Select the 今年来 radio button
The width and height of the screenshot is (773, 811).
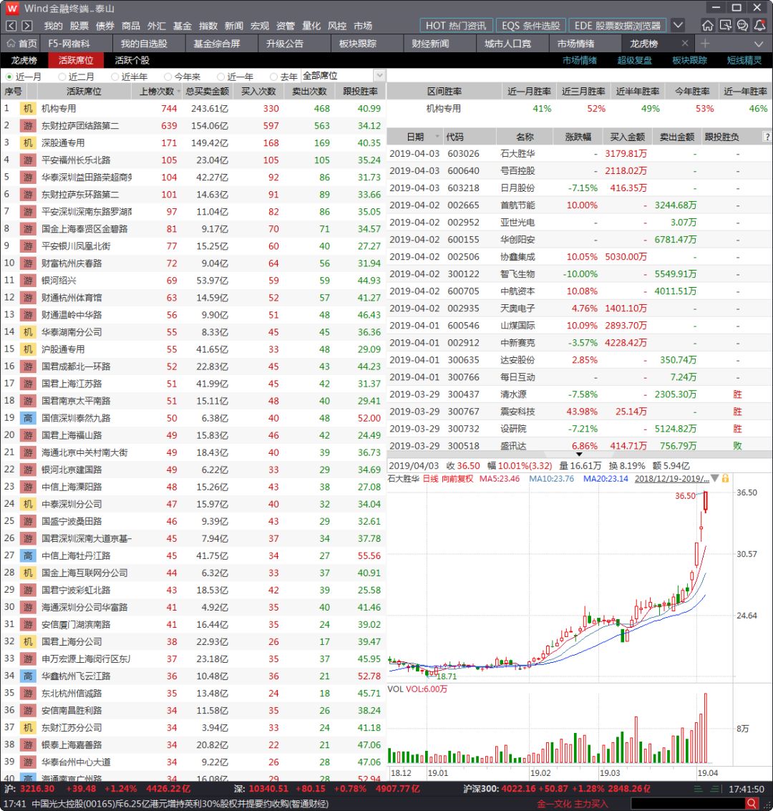click(167, 77)
